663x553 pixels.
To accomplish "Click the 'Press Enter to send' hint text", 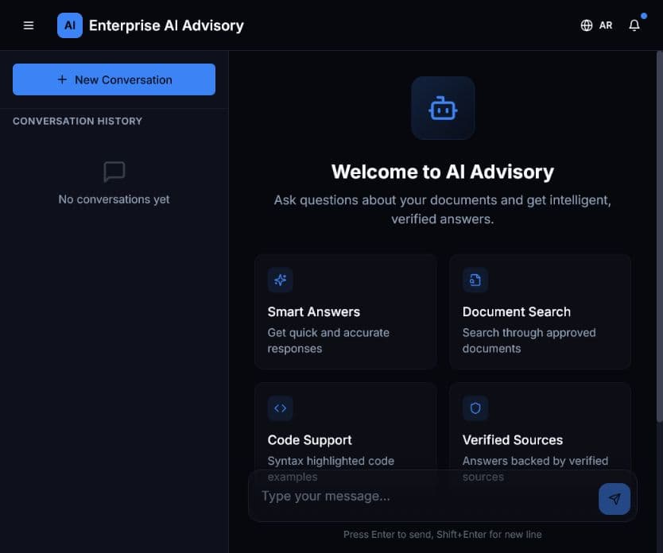I will click(443, 535).
